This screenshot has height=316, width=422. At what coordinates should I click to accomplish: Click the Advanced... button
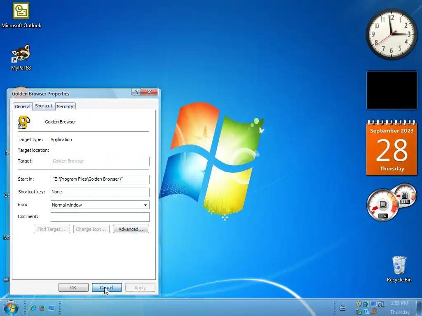(x=131, y=229)
